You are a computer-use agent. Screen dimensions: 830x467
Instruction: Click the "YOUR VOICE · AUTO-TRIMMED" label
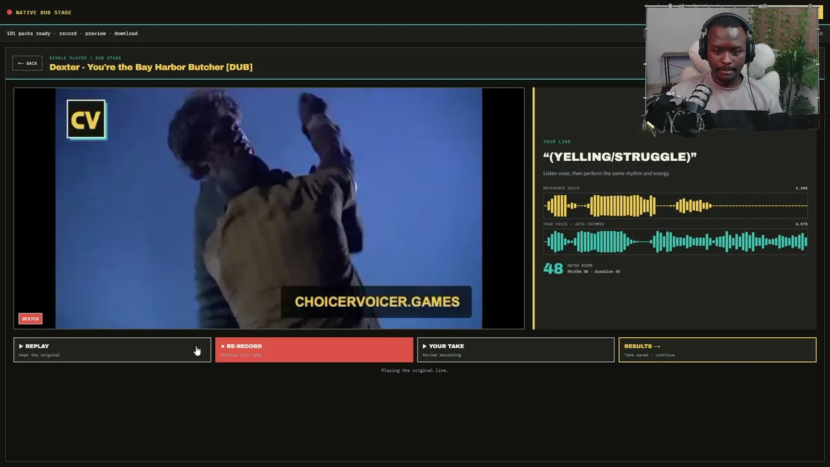click(574, 224)
